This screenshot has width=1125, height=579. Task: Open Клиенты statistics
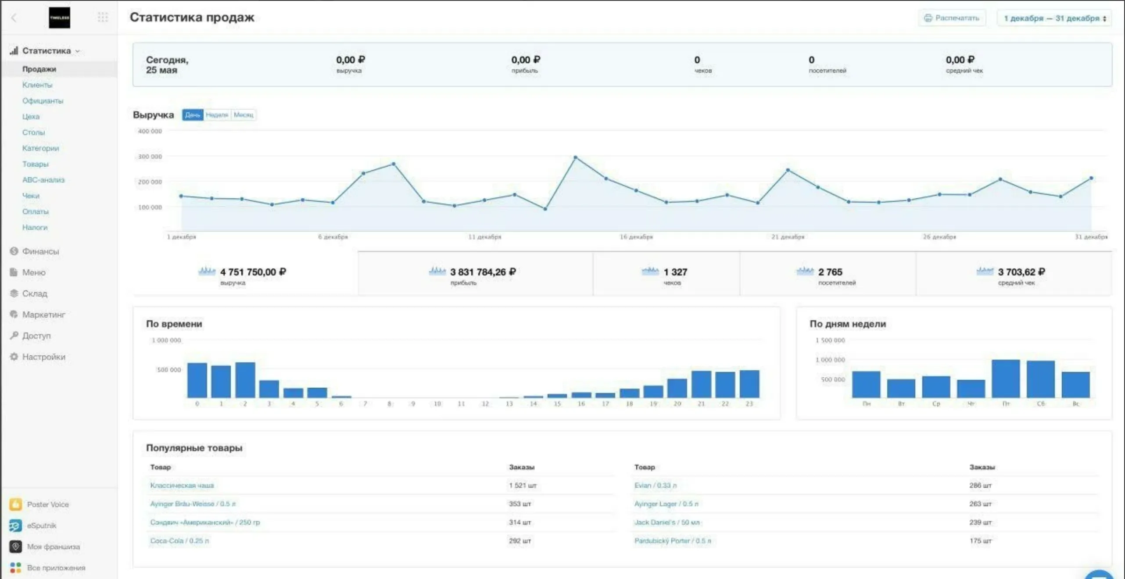click(x=37, y=85)
